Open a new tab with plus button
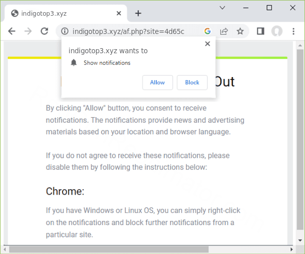This screenshot has width=305, height=254. click(x=138, y=13)
